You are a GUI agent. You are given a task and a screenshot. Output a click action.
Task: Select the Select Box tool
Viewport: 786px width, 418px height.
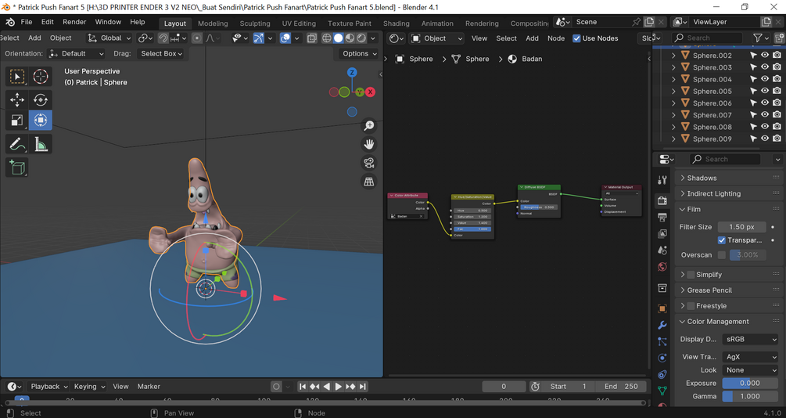point(17,76)
